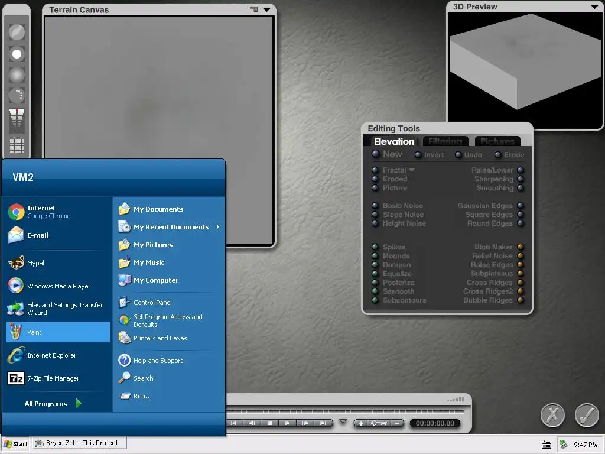The height and width of the screenshot is (454, 605).
Task: Launch Mypal browser
Action: tap(58, 263)
